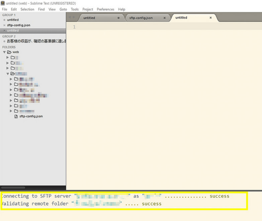The width and height of the screenshot is (262, 221).
Task: Switch to the first untitled tab with unsaved dot
Action: coord(101,18)
